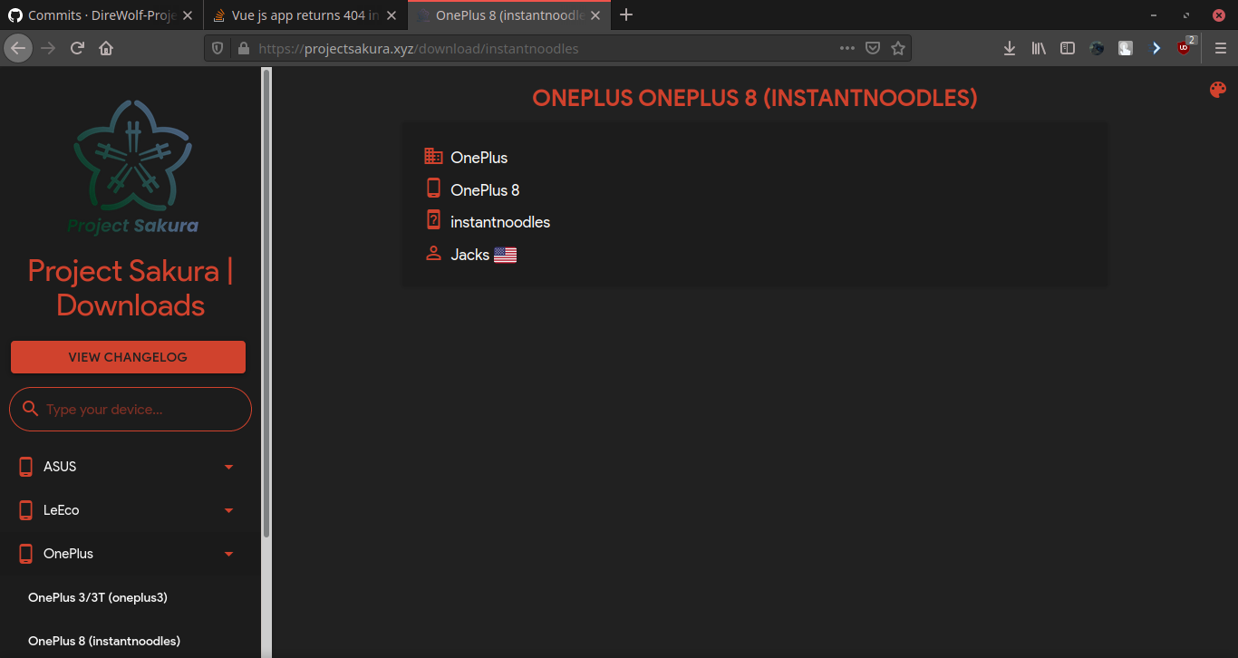Viewport: 1238px width, 658px height.
Task: Click the search magnifier icon
Action: click(30, 409)
